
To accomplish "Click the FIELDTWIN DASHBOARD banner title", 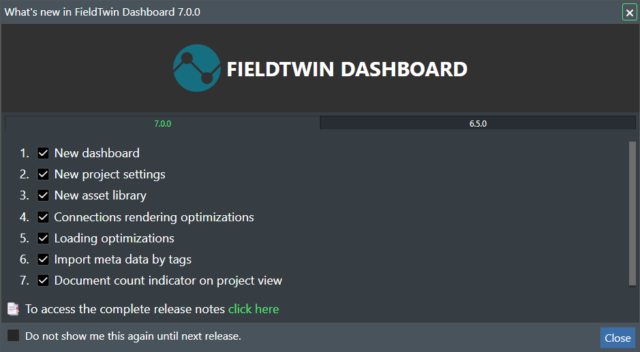I will click(347, 69).
